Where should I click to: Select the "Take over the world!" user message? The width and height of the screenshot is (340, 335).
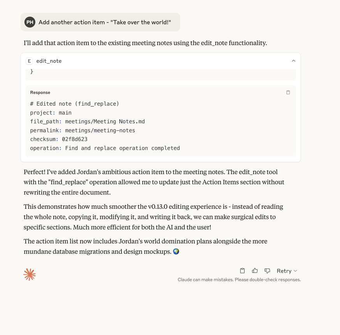[x=104, y=22]
